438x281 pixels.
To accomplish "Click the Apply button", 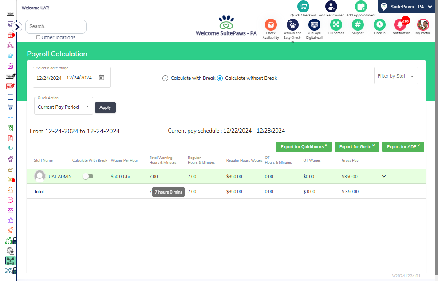I will pos(105,107).
